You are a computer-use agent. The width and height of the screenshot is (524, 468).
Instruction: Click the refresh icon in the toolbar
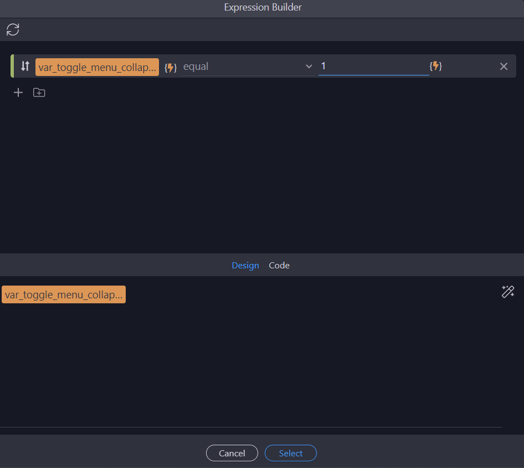pos(13,29)
